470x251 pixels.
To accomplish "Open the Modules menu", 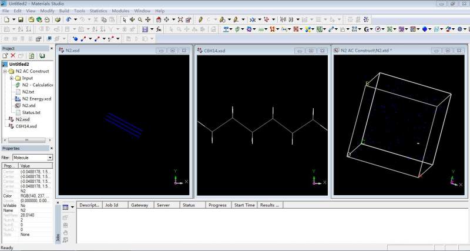I will pos(120,11).
